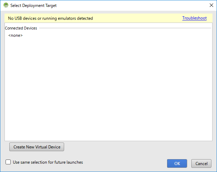Screen dimensions: 217x172
Task: Click the label text Use same selection for future launches
Action: click(48, 162)
